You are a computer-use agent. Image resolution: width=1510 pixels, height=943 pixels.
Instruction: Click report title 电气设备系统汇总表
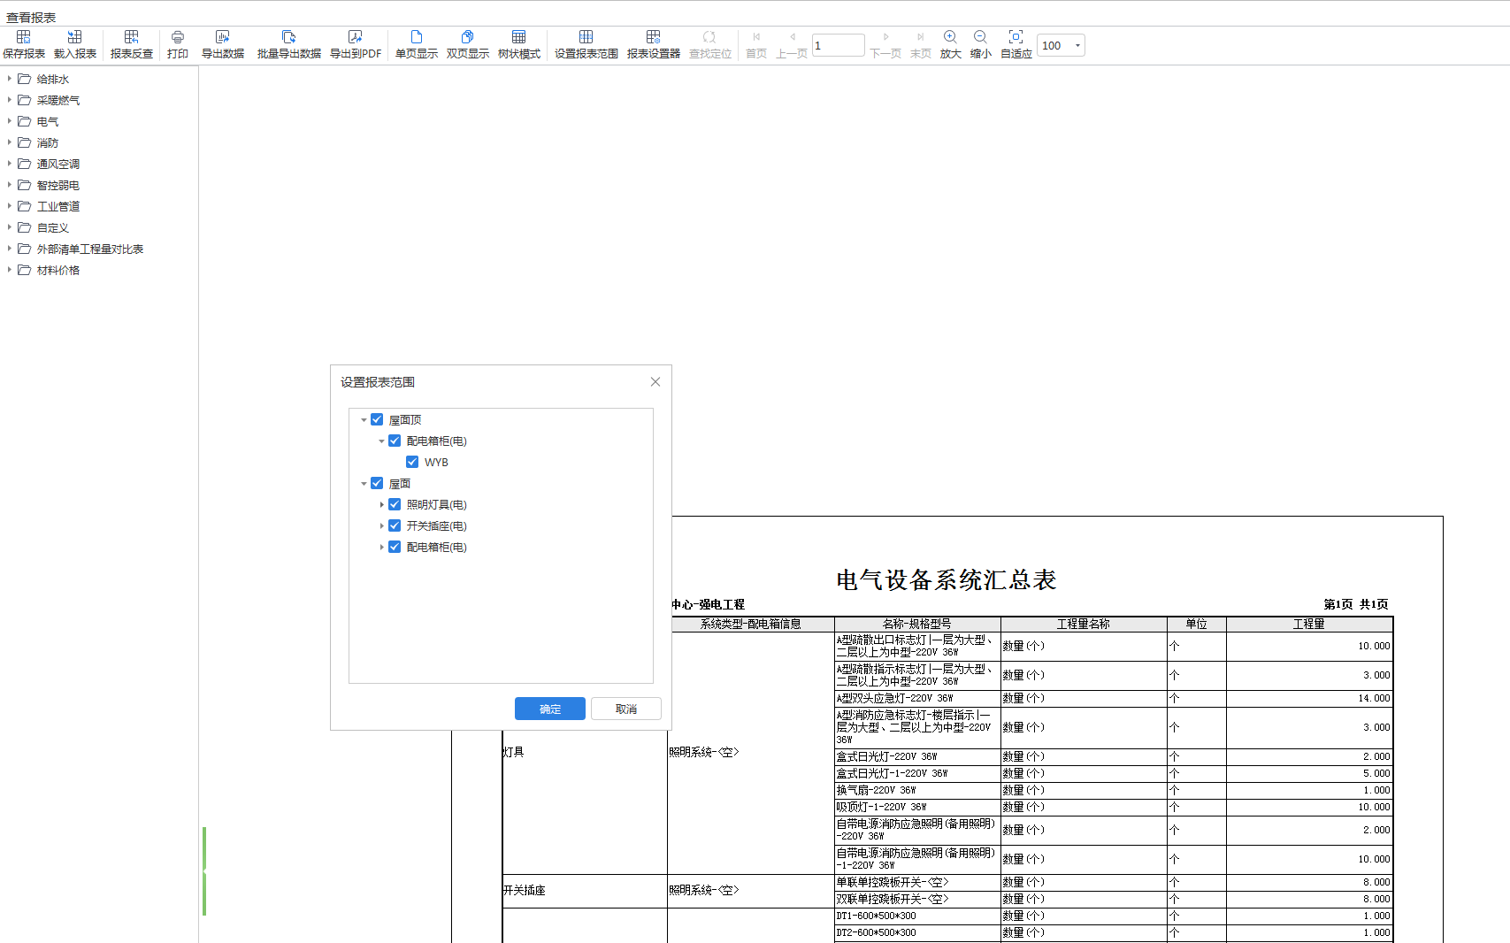(947, 580)
